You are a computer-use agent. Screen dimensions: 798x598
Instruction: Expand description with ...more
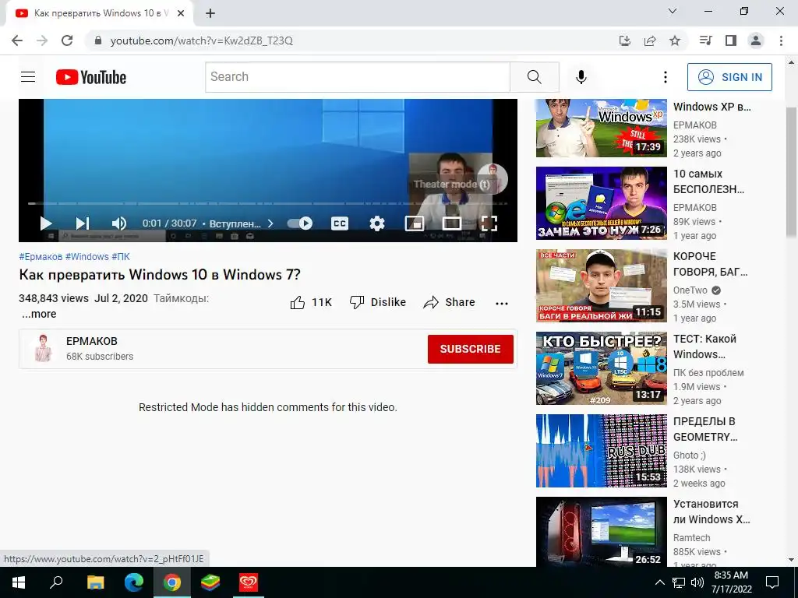coord(39,315)
